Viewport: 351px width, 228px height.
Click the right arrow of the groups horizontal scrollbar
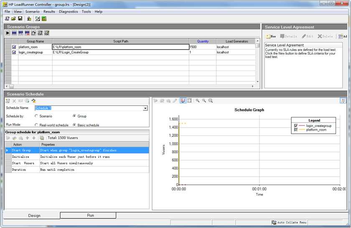pos(253,86)
